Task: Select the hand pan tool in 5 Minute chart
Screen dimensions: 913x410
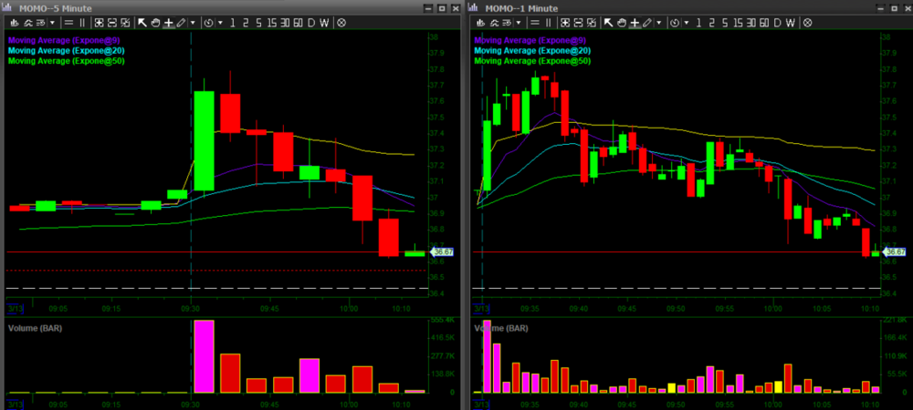Action: coord(155,22)
